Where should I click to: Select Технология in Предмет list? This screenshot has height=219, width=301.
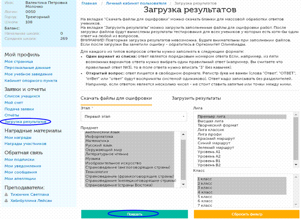130,172
